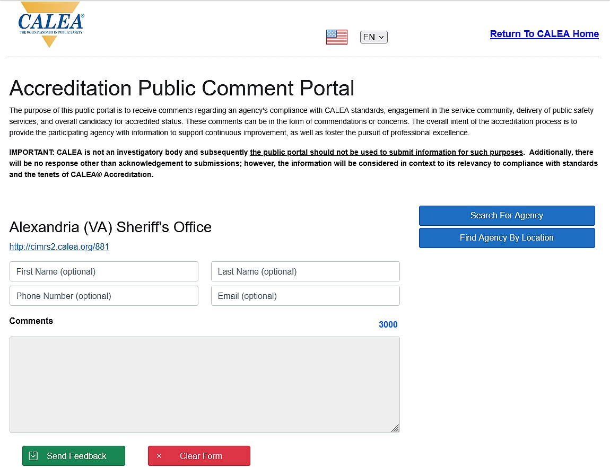The width and height of the screenshot is (610, 468).
Task: Click inside the Comments text area
Action: coord(205,385)
